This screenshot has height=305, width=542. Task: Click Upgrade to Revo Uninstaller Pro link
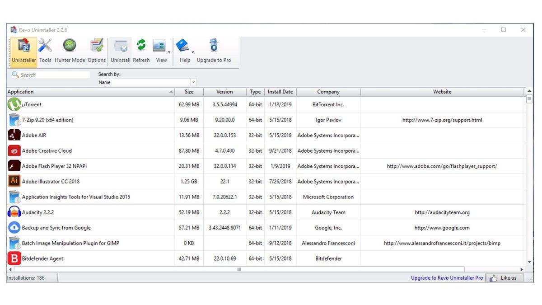coord(447,278)
